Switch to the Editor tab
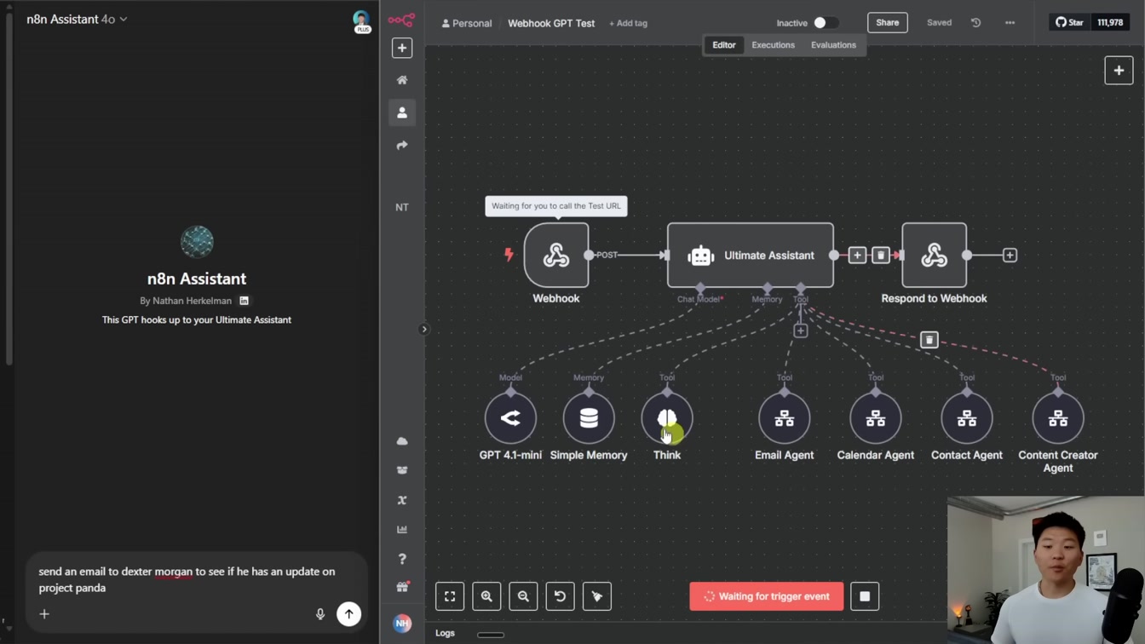The height and width of the screenshot is (644, 1145). (x=724, y=45)
